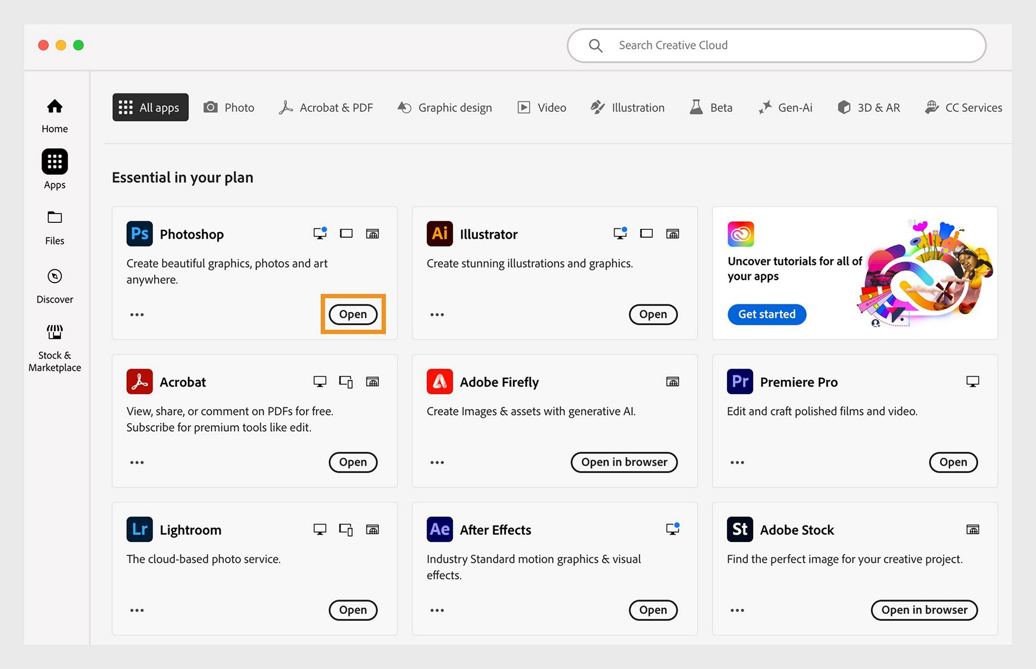Click Adobe Stock's web platform icon

(x=972, y=529)
